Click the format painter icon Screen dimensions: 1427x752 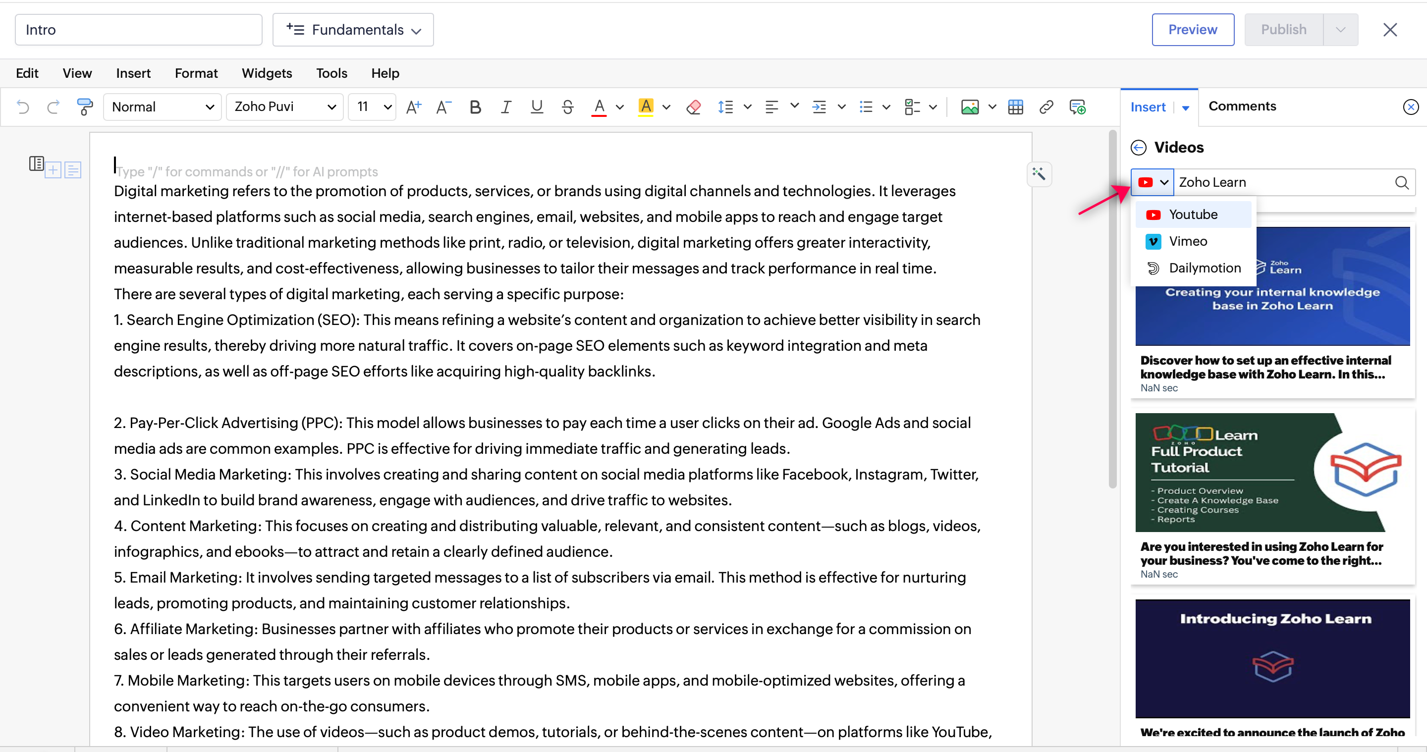click(85, 107)
